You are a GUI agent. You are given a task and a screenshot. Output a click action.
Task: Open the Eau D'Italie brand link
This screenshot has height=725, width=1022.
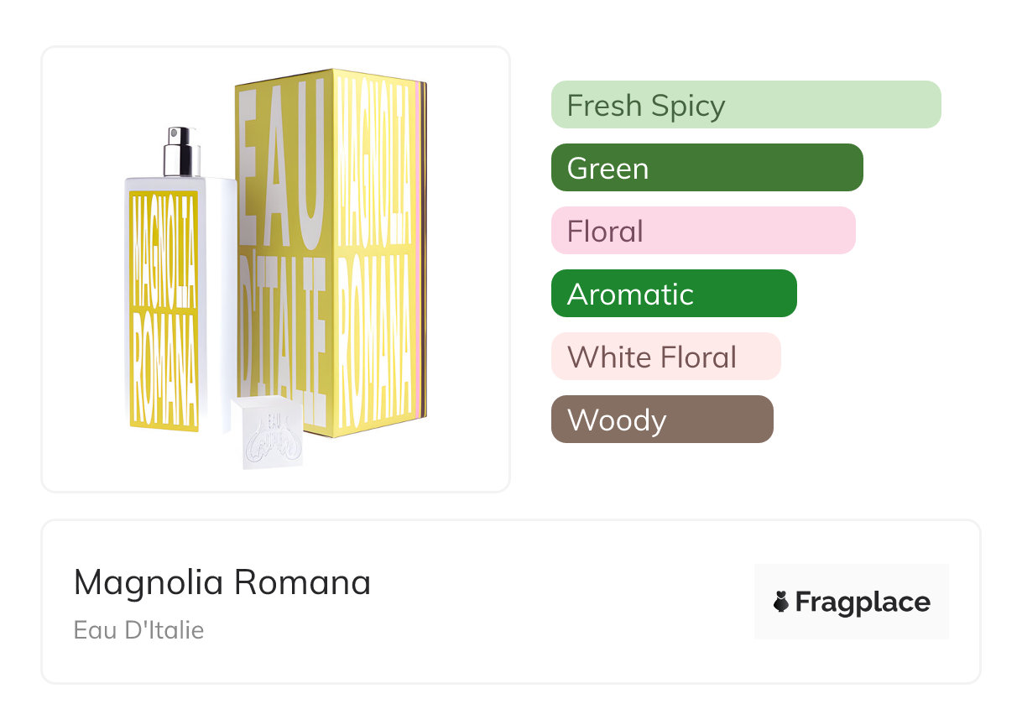click(x=138, y=630)
